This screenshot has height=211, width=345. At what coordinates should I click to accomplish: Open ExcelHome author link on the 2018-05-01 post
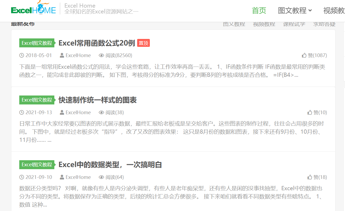coord(78,56)
